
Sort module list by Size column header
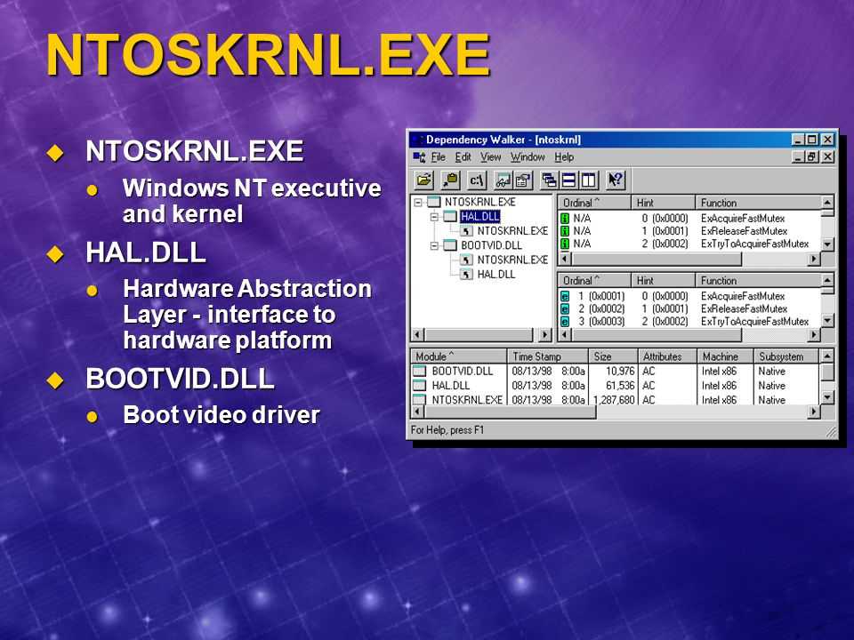click(x=613, y=357)
